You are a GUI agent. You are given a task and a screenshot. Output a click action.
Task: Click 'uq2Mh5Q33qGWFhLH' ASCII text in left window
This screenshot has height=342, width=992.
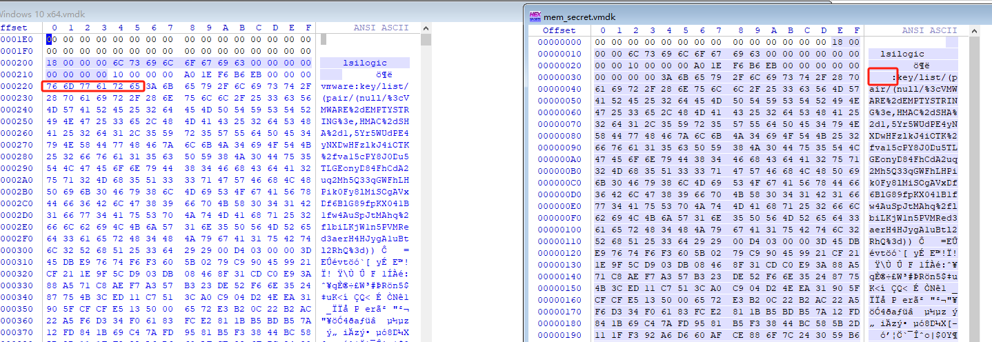[x=365, y=180]
